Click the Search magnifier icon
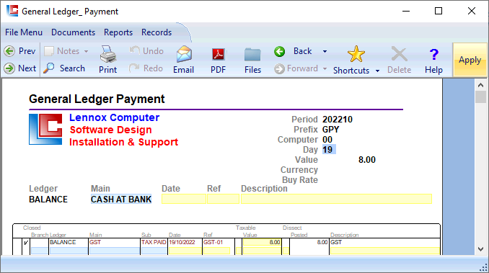 click(48, 68)
